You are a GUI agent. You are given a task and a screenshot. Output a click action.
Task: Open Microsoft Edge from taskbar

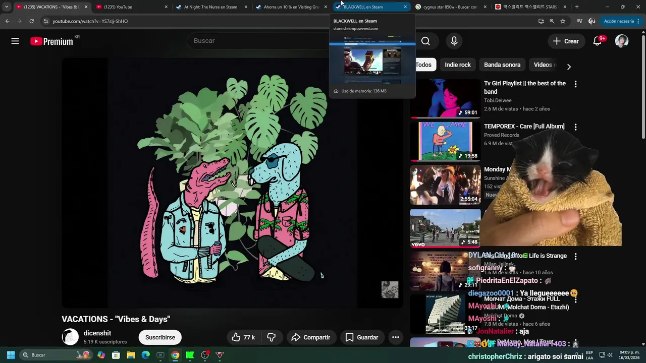145,355
